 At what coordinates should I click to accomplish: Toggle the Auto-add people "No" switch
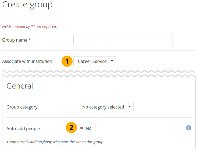pyautogui.click(x=87, y=128)
